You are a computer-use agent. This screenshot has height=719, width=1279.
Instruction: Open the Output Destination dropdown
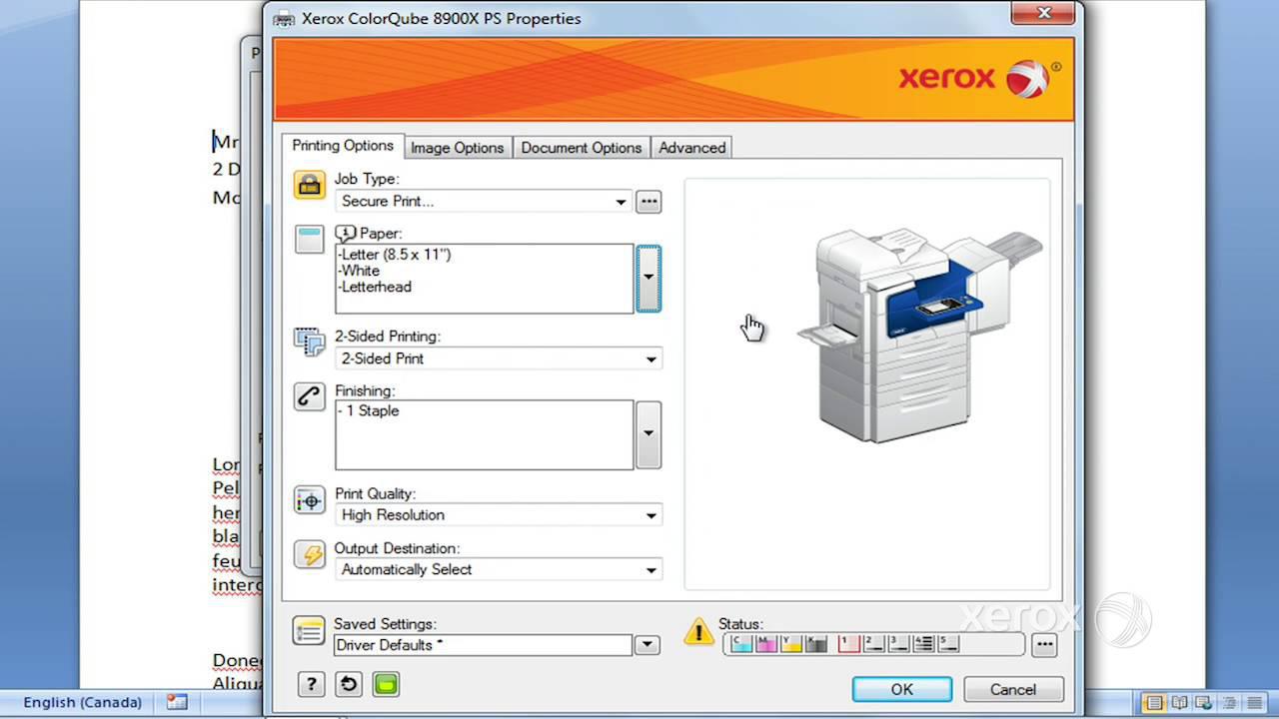[x=498, y=569]
